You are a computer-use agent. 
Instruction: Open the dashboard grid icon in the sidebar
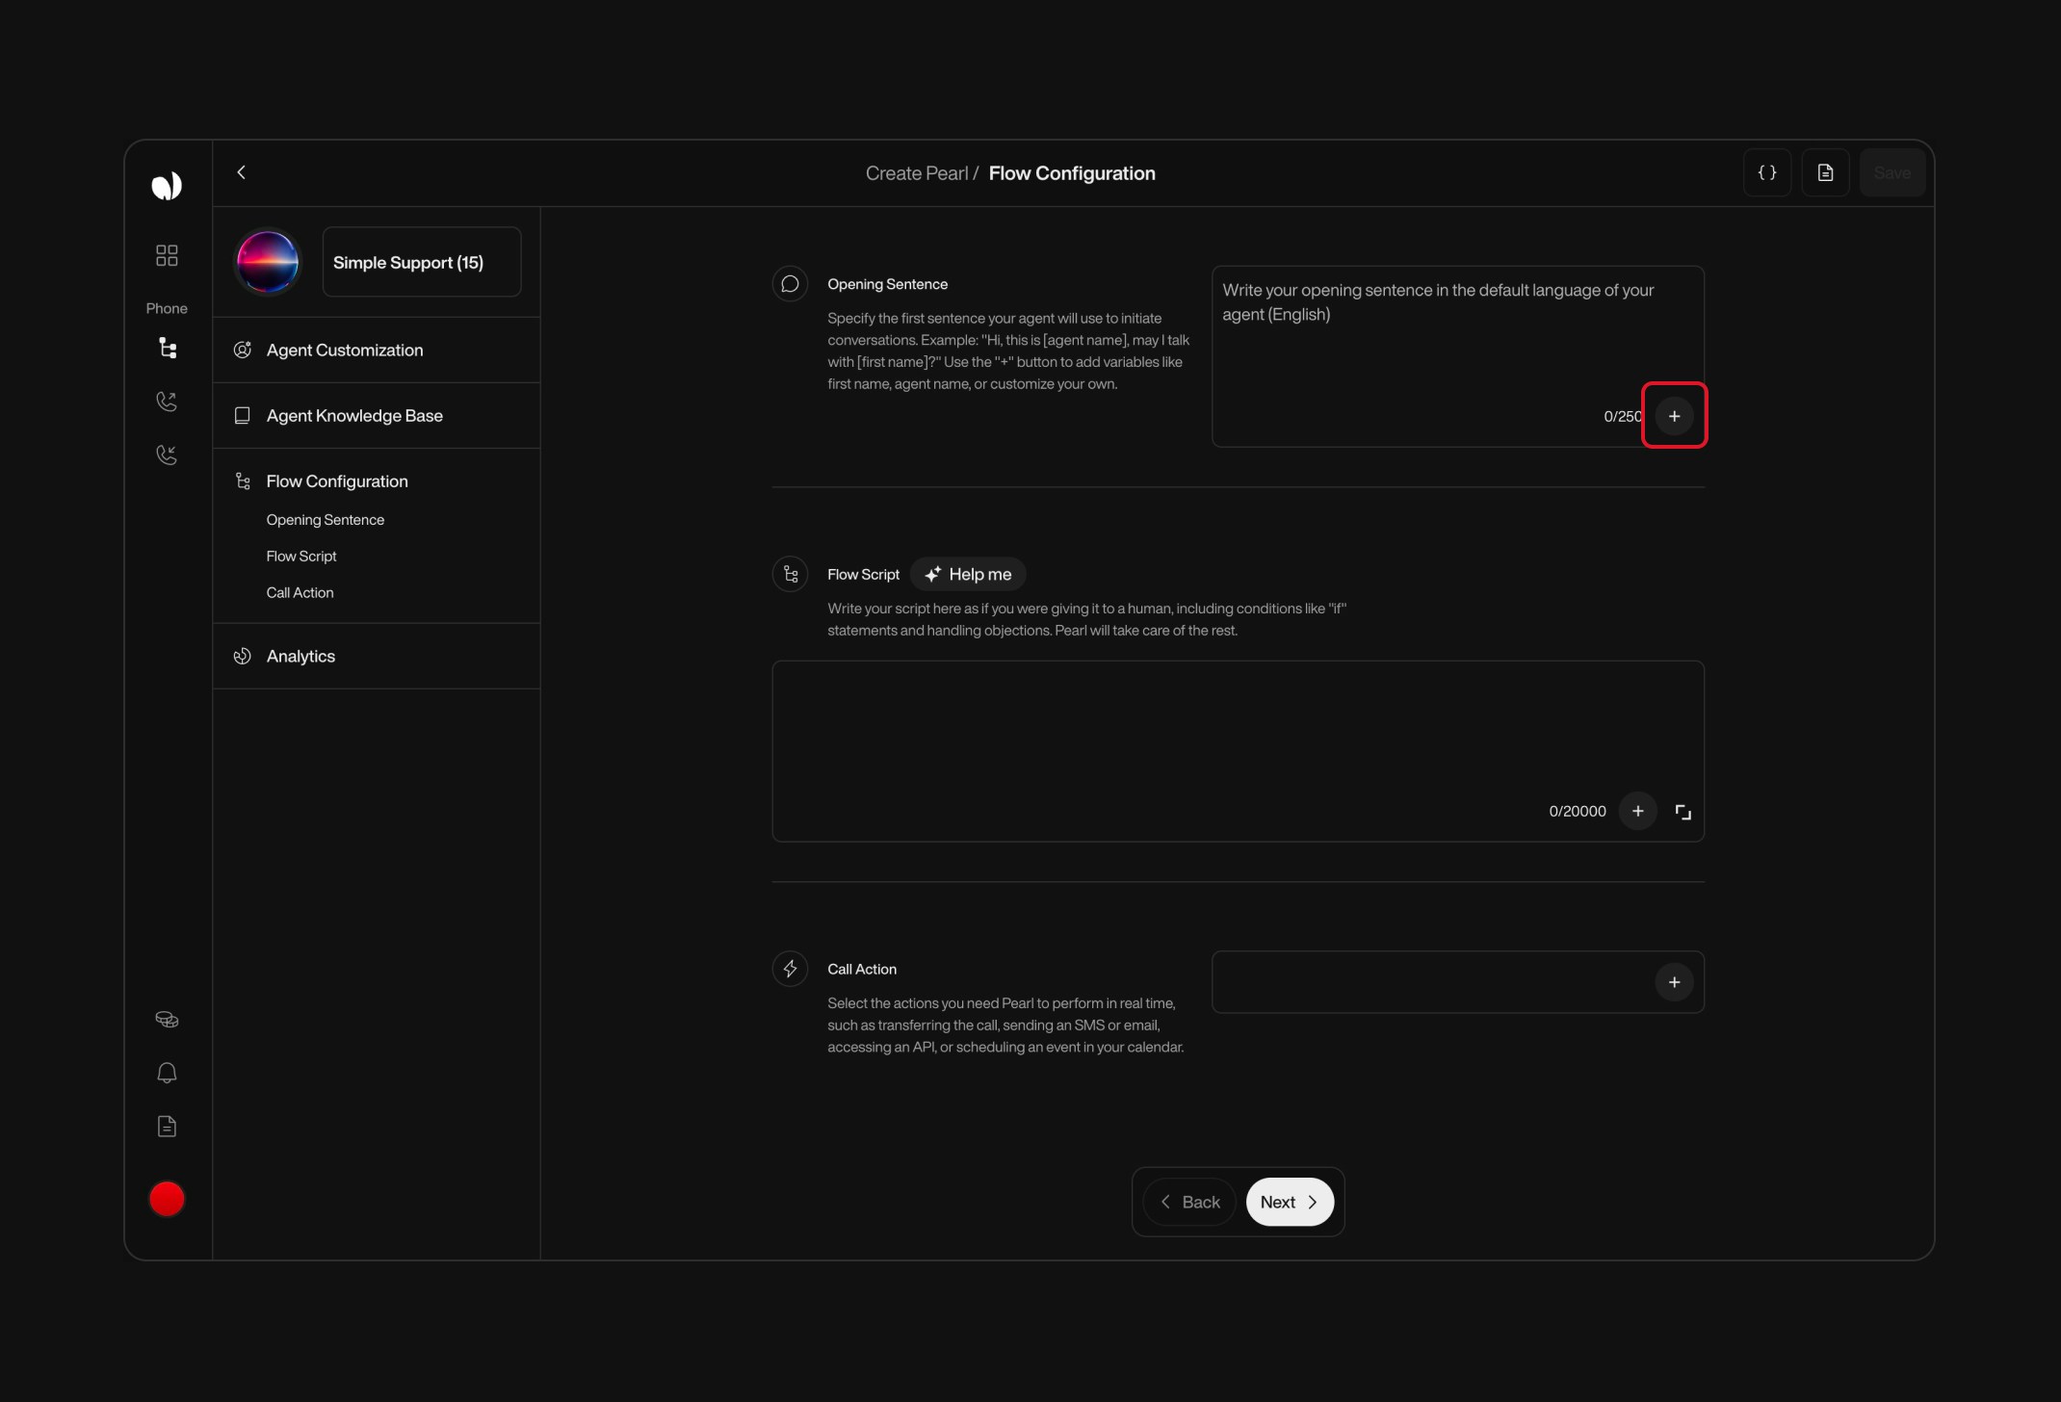pos(166,254)
